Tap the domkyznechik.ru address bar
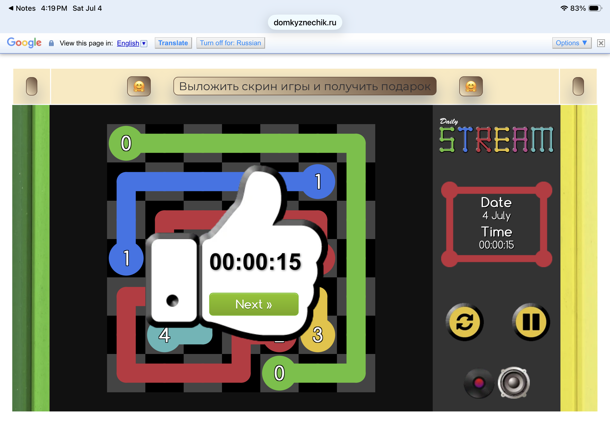This screenshot has height=426, width=610. 305,22
